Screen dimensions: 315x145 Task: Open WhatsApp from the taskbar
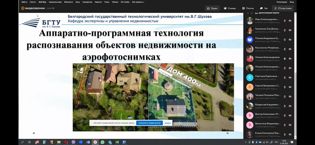tap(102, 142)
